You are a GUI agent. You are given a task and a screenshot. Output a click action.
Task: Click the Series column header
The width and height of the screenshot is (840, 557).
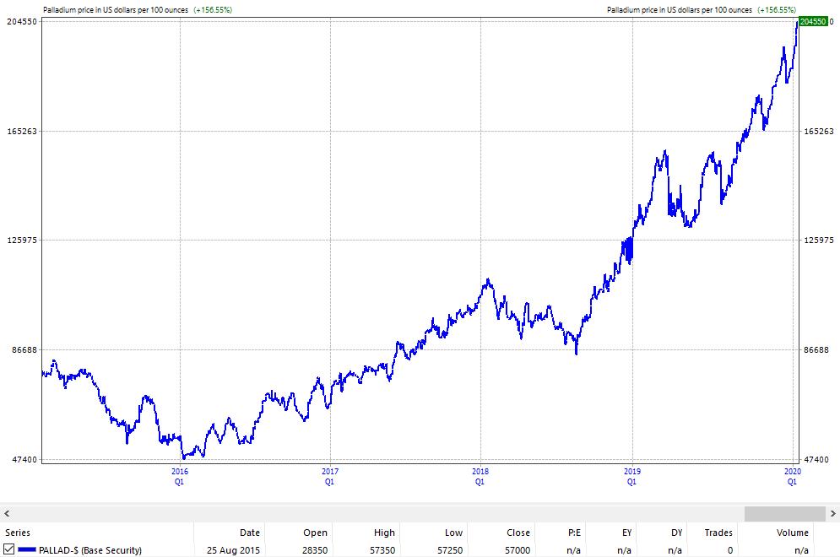point(18,533)
